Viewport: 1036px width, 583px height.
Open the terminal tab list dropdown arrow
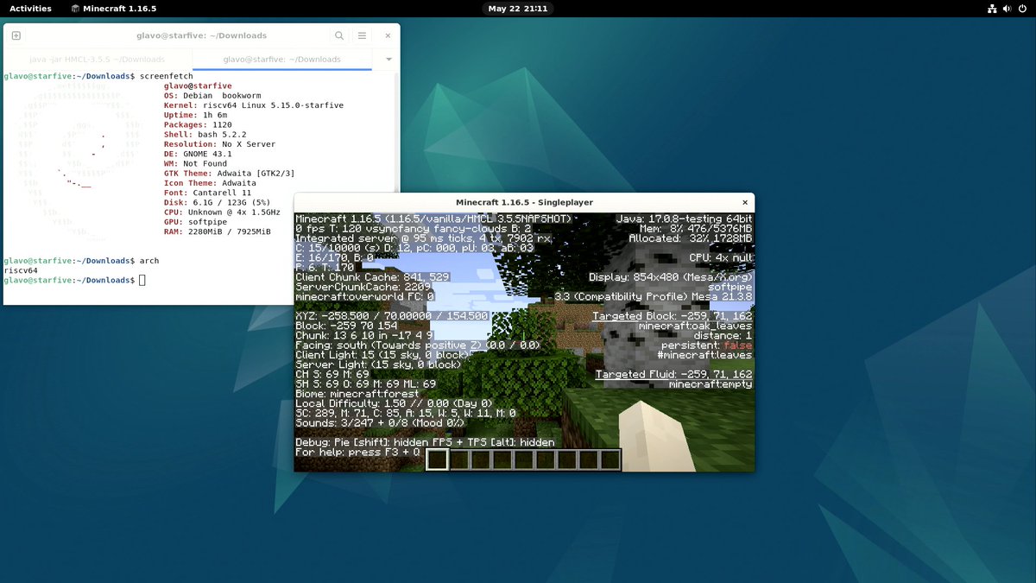coord(386,60)
